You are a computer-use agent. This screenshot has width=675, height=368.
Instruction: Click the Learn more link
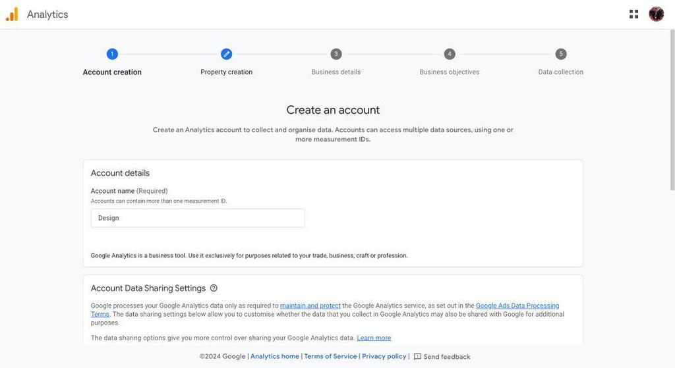(374, 338)
